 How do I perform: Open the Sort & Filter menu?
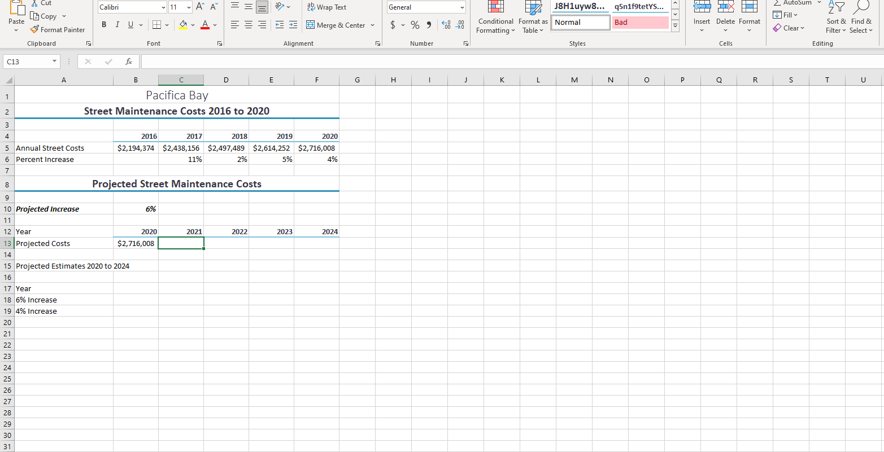[x=835, y=19]
